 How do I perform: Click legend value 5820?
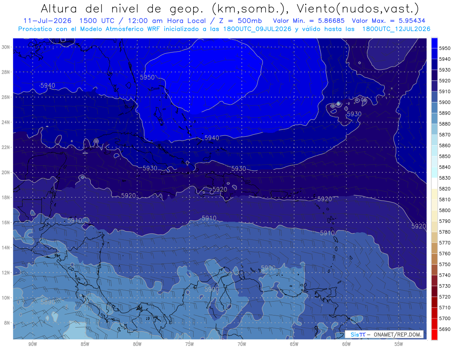[x=445, y=189]
